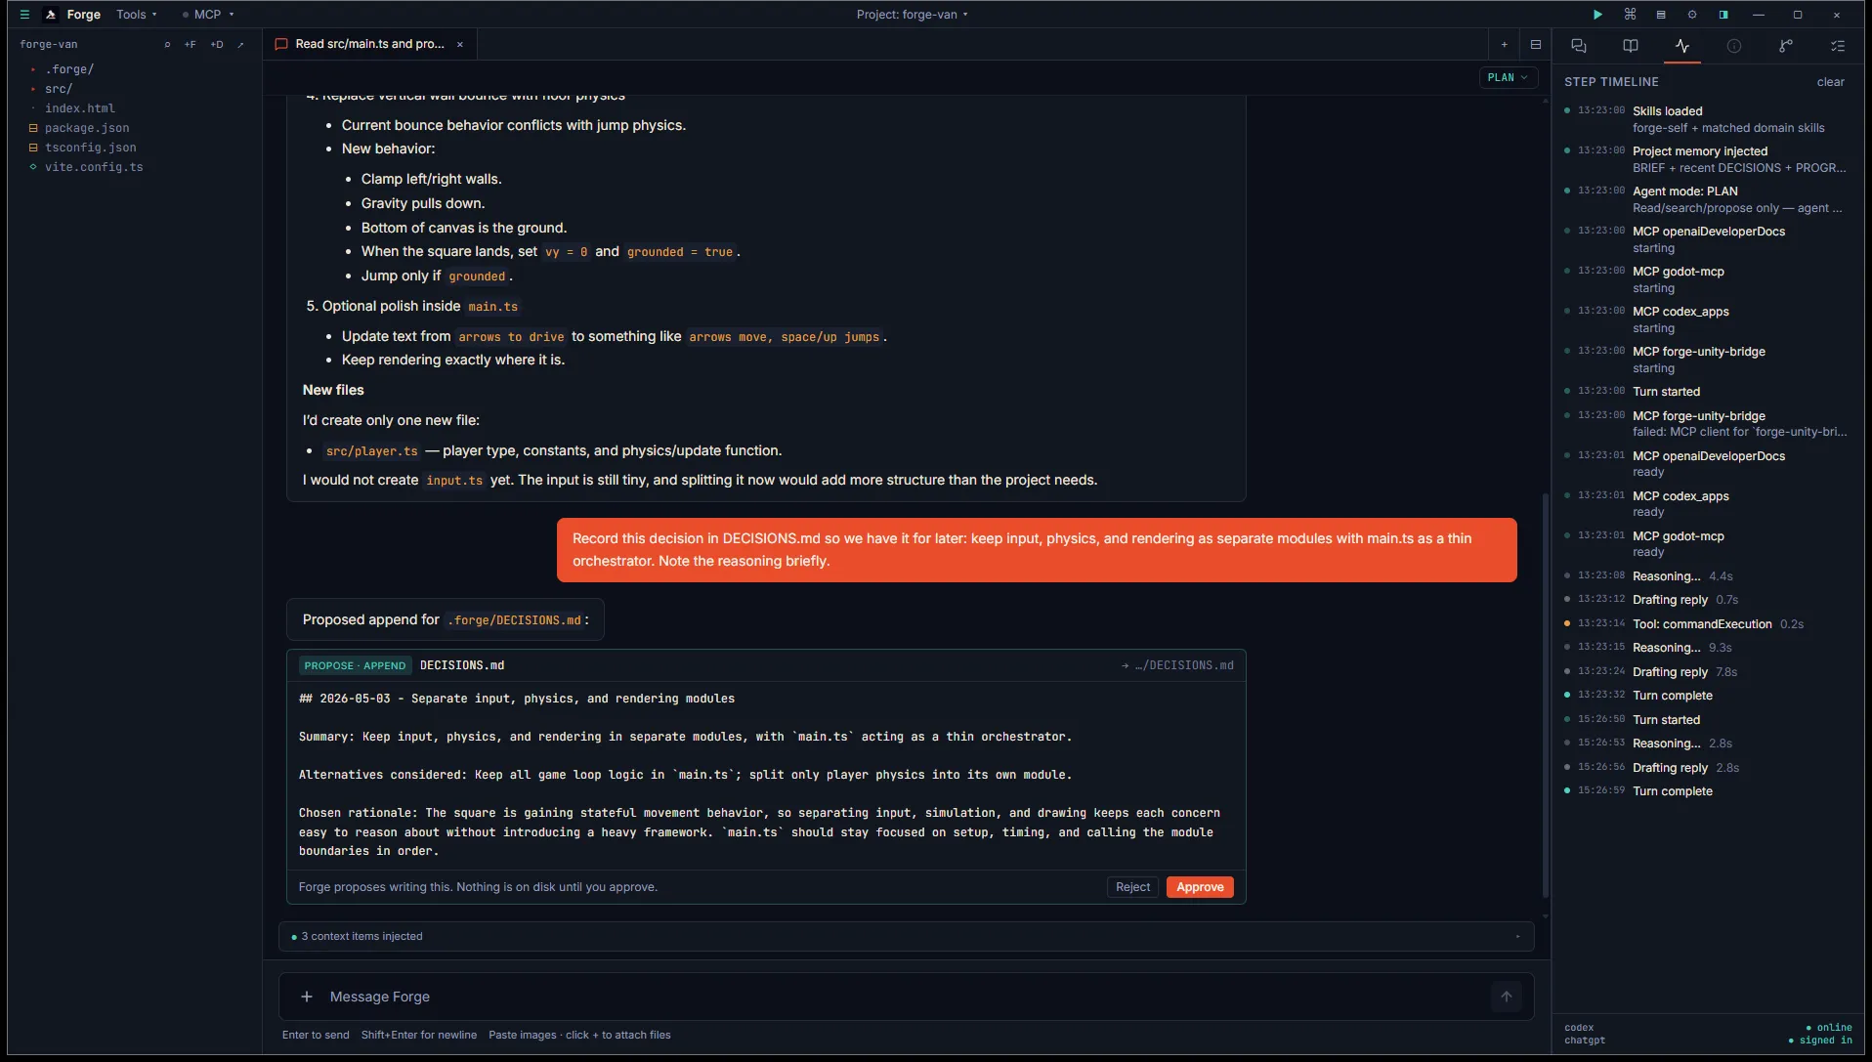Click the codex chatgpt status label
This screenshot has width=1872, height=1062.
1584,1035
